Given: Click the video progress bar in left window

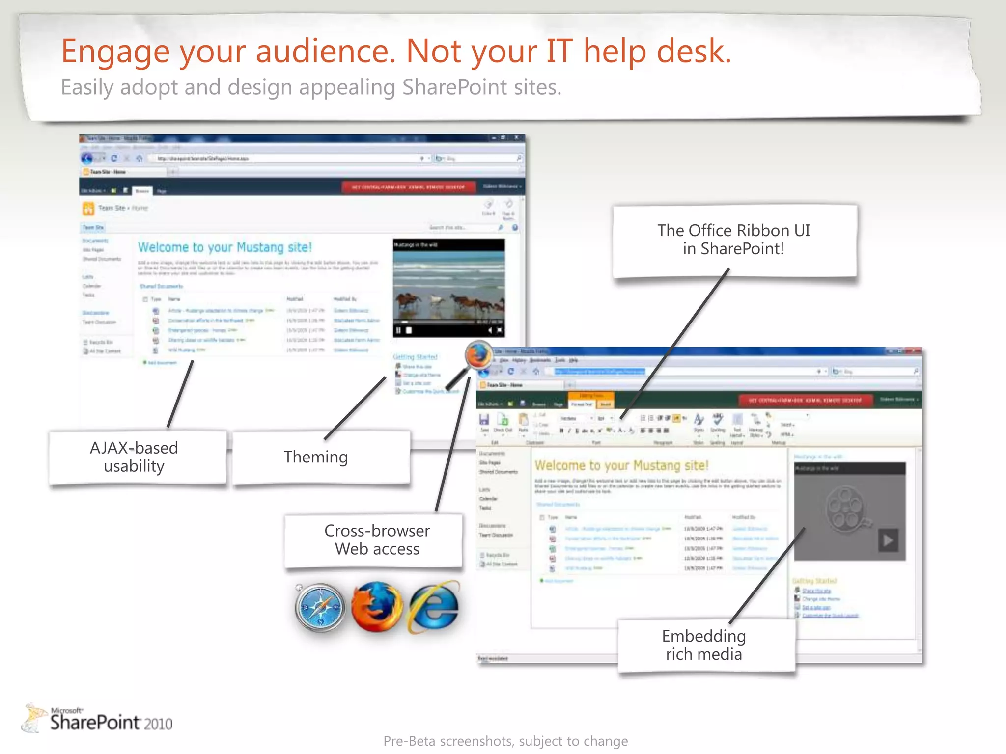Looking at the screenshot, I should click(435, 322).
